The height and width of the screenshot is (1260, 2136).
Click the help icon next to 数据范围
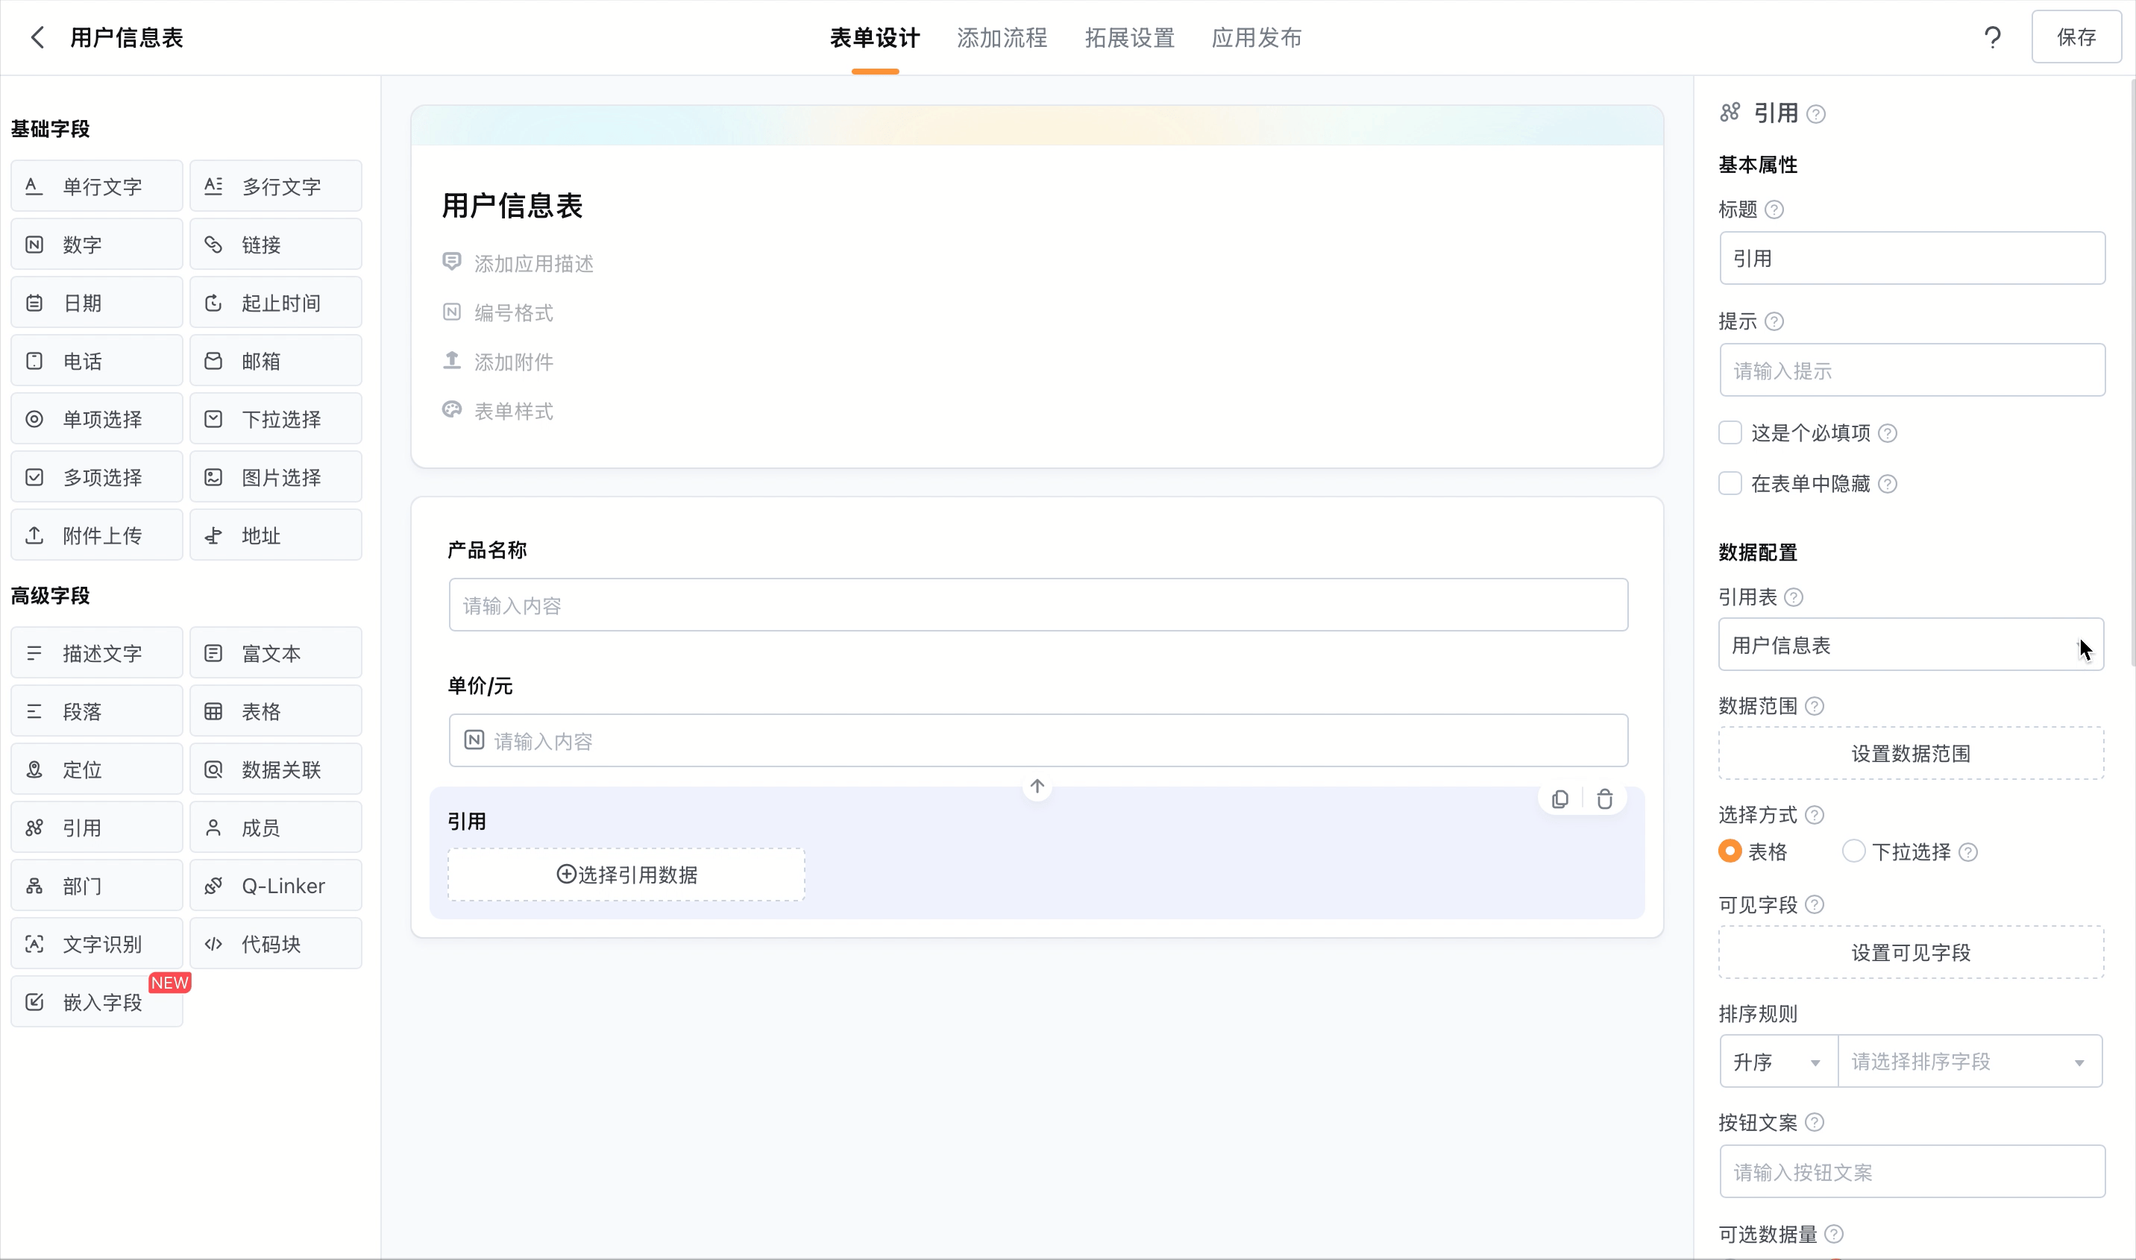pos(1814,705)
